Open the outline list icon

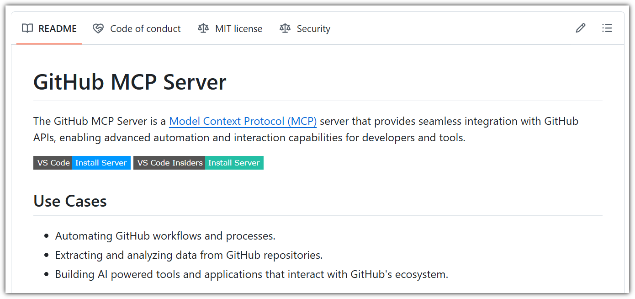607,28
